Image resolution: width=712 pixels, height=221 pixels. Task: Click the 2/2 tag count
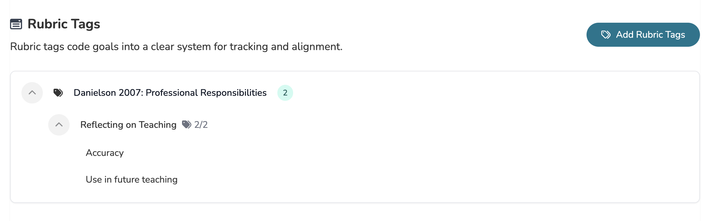201,125
